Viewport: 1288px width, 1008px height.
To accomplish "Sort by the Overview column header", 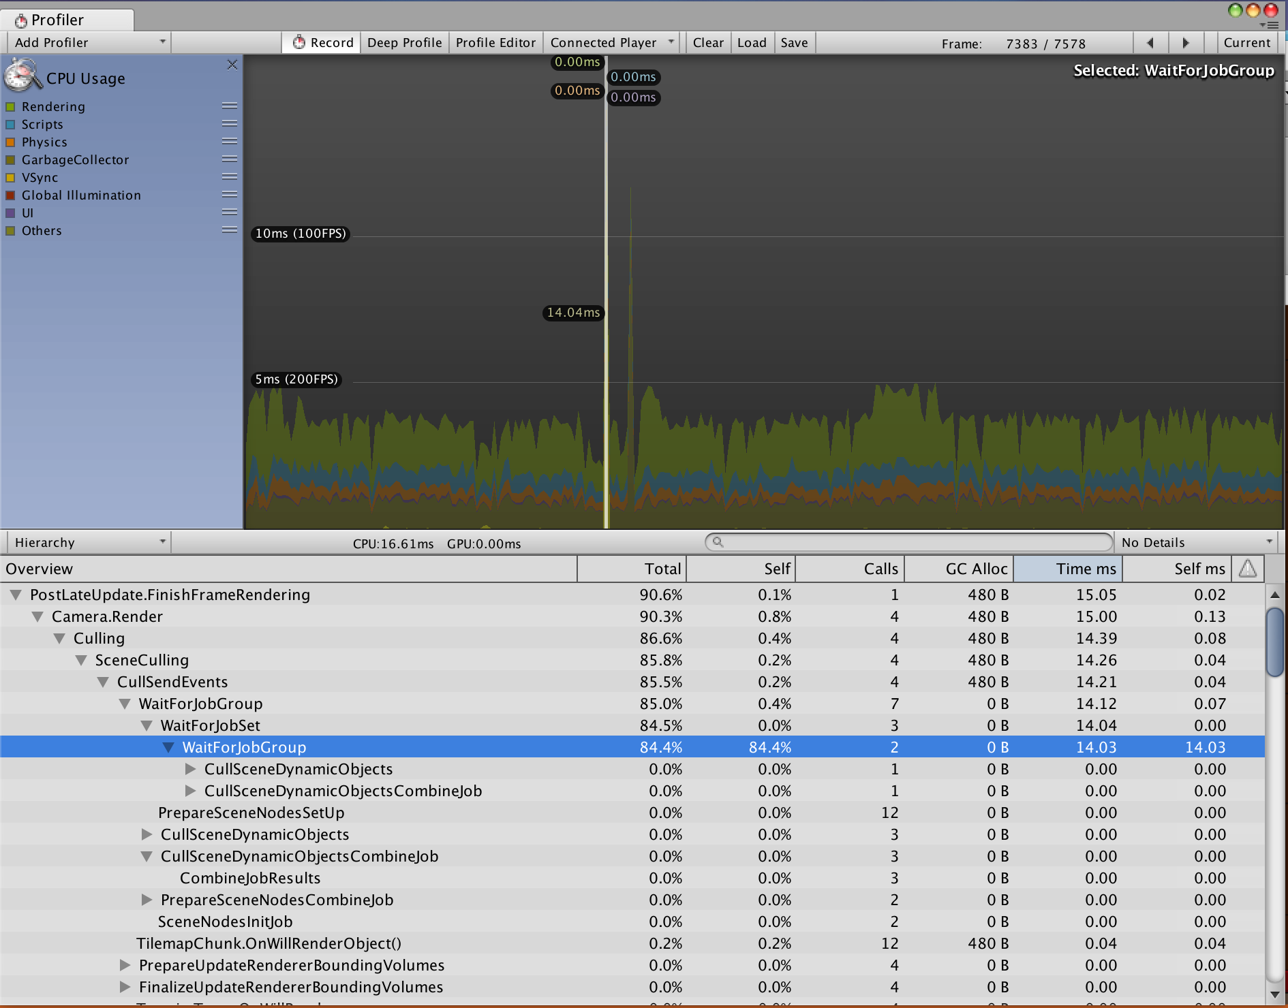I will click(288, 569).
